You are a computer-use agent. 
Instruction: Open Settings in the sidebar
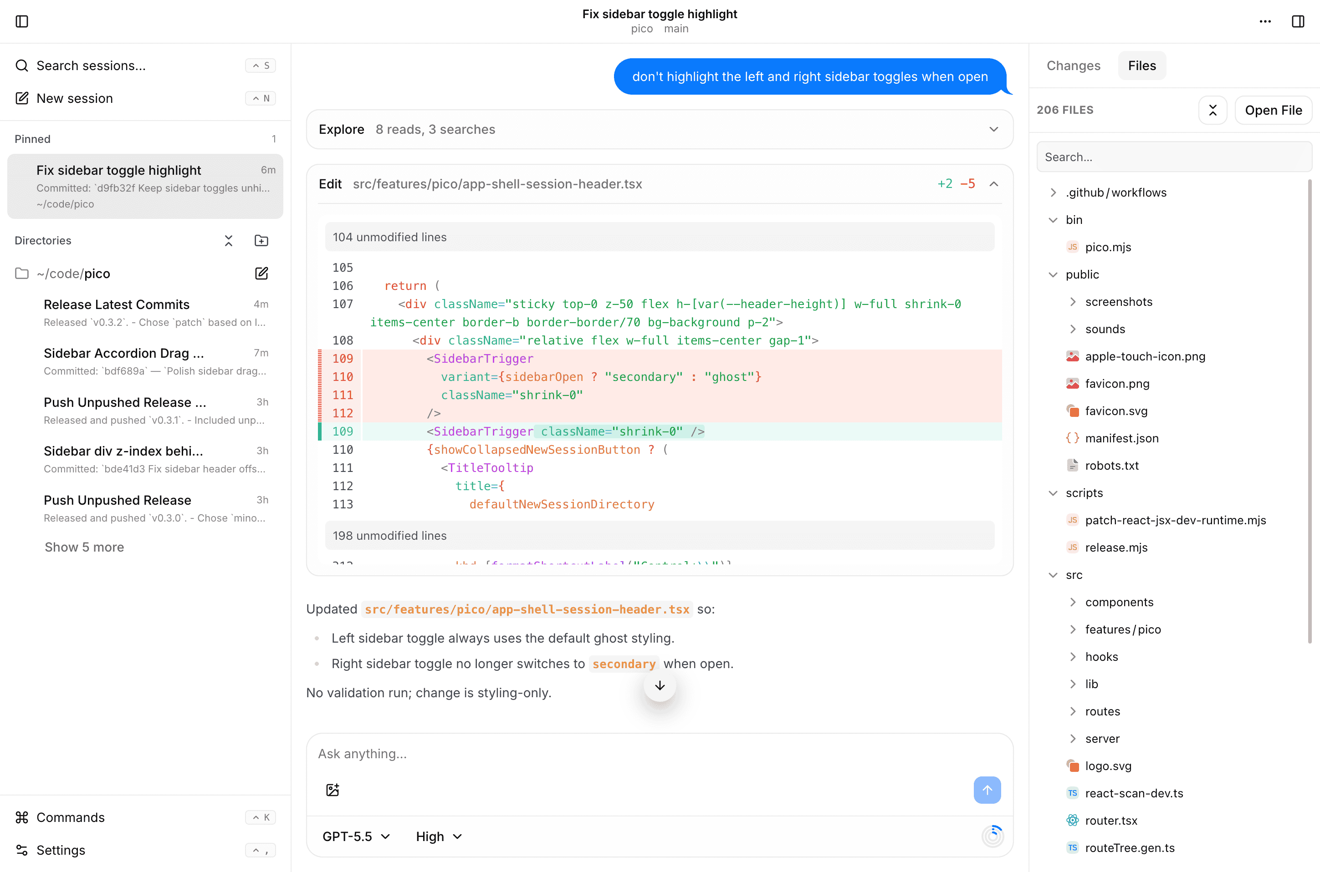145,850
